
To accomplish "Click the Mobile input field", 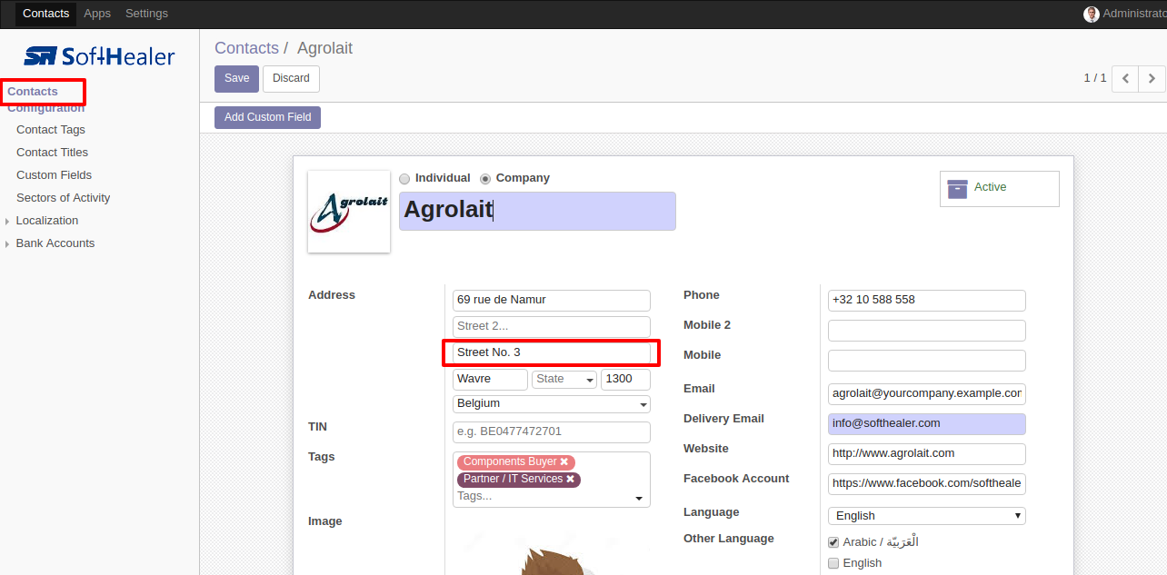I will pos(927,361).
